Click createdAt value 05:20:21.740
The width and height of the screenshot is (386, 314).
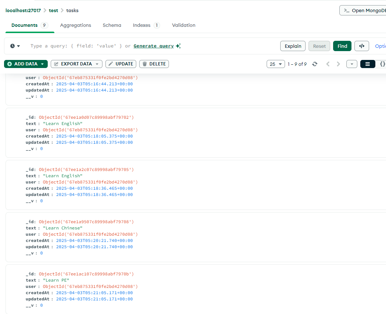coord(94,240)
